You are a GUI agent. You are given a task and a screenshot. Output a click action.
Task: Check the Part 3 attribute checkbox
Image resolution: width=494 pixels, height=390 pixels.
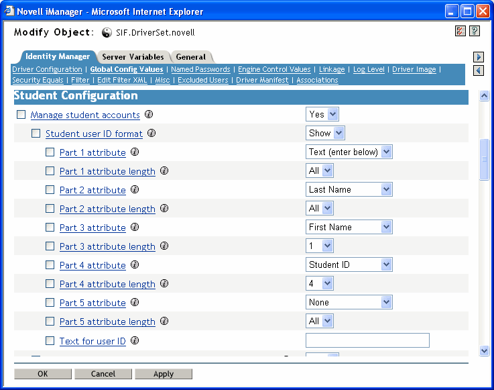pos(50,227)
